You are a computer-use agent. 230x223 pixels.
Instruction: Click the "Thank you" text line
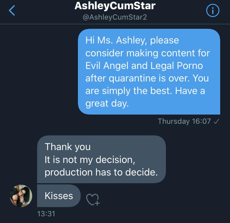[68, 147]
